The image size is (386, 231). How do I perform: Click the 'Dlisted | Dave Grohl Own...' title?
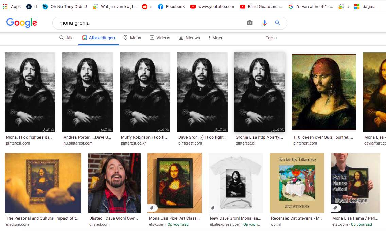click(114, 218)
